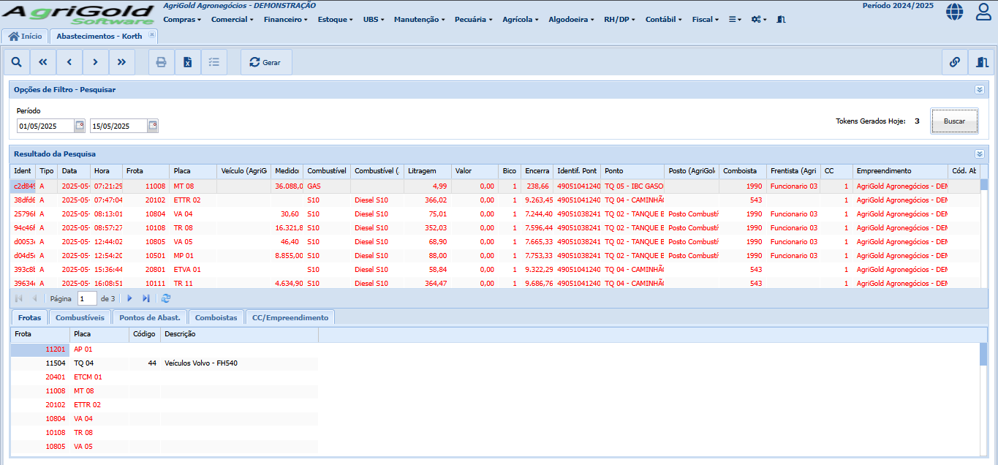Sort by the Combustível column header
The height and width of the screenshot is (465, 998).
(x=326, y=171)
